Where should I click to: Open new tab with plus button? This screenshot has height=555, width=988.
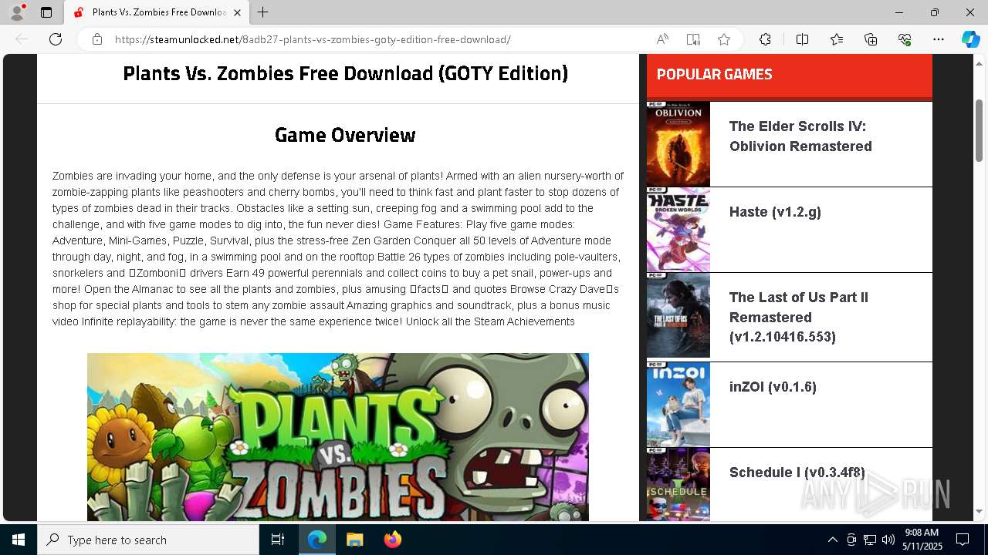coord(263,12)
